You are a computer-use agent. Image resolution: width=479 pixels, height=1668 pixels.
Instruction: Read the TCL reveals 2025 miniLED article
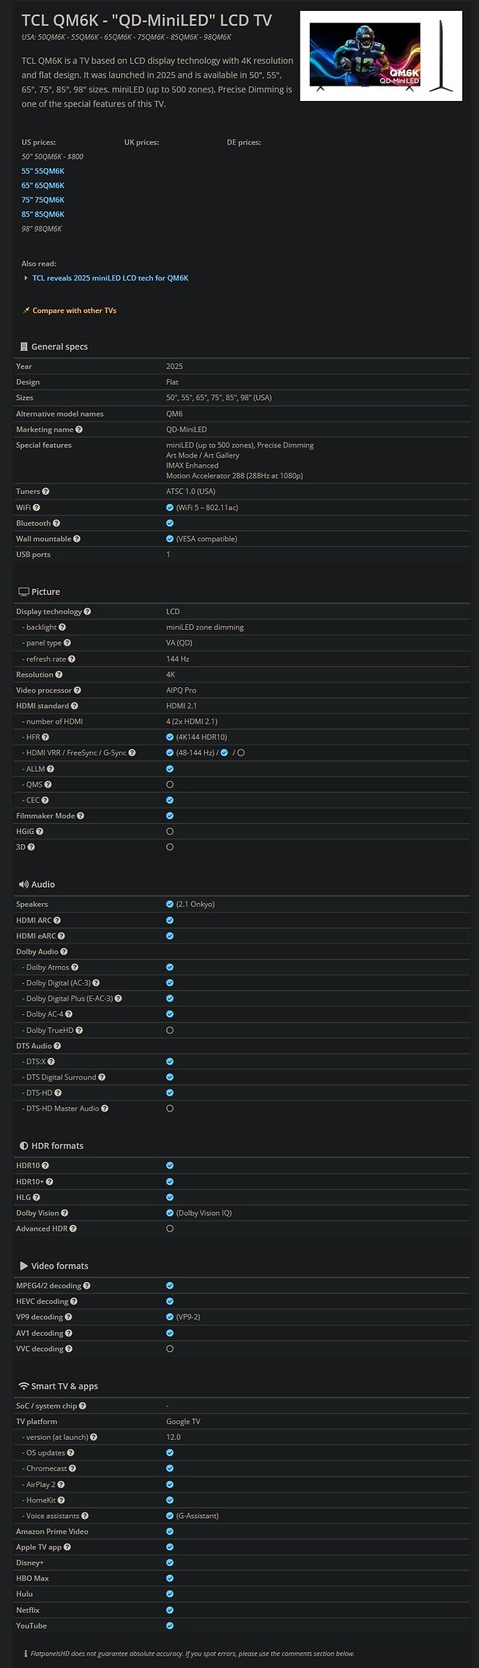(110, 278)
